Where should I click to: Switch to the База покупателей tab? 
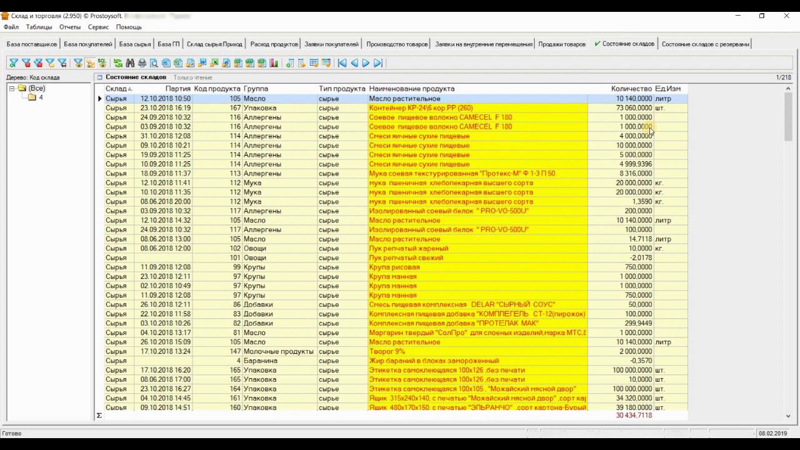[x=88, y=44]
